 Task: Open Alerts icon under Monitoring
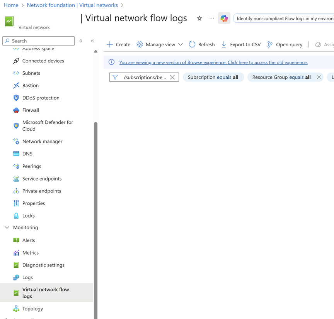pos(16,240)
